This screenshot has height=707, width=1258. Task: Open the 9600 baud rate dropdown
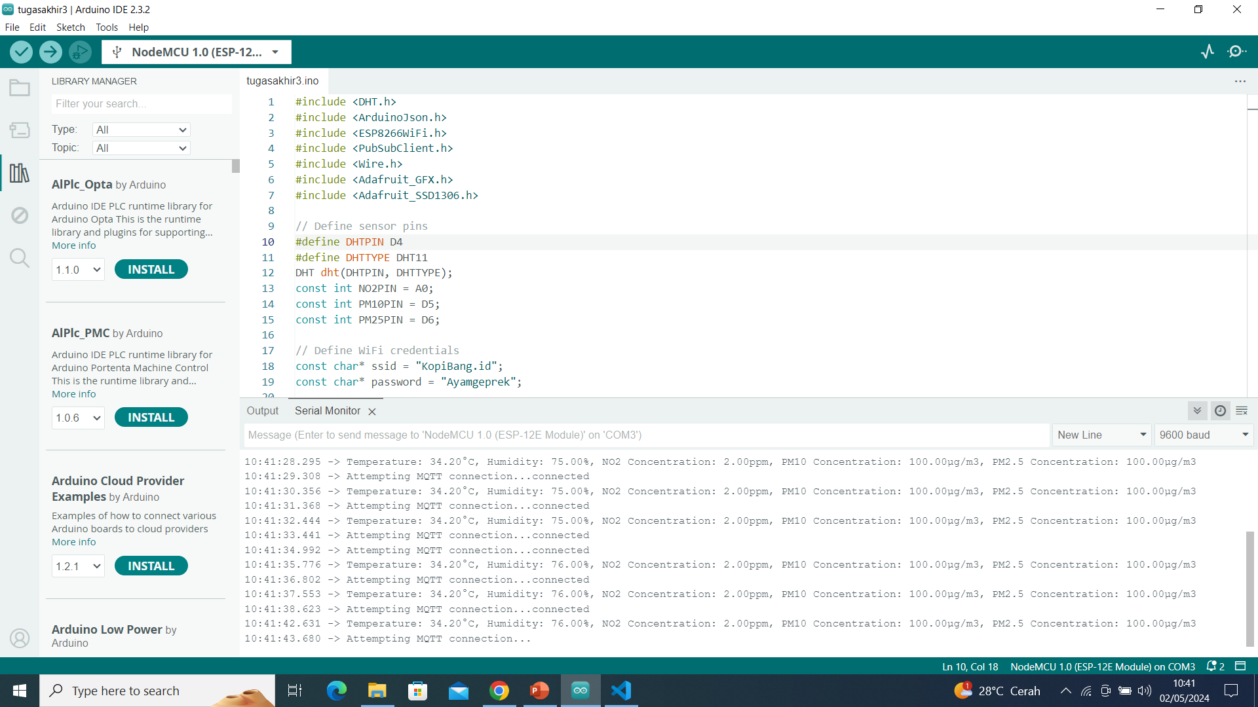(1204, 435)
